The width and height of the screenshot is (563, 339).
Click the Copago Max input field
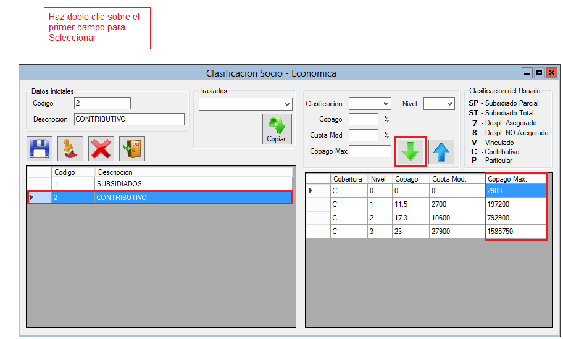370,151
